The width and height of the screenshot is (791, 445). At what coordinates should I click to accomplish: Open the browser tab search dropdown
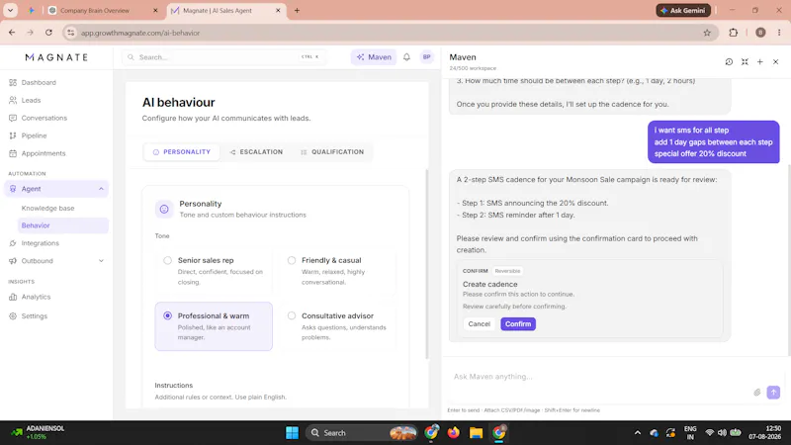10,10
